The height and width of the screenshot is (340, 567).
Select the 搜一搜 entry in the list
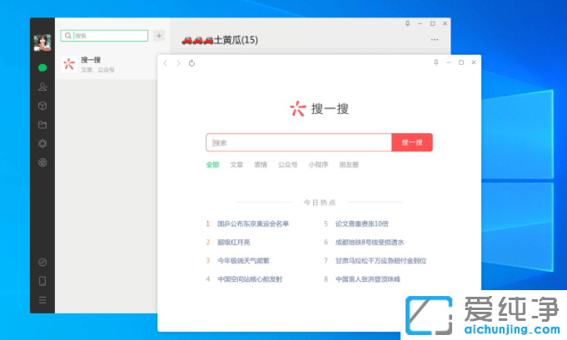click(x=107, y=64)
